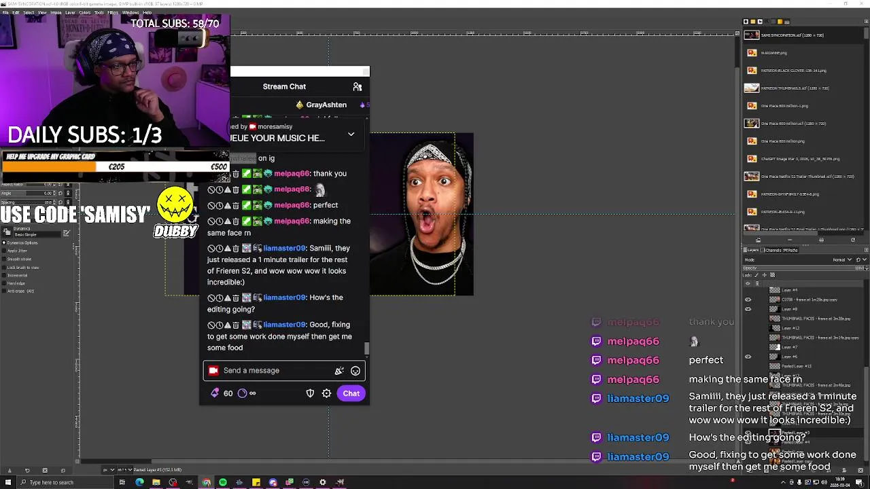The height and width of the screenshot is (489, 870).
Task: Expand the pinned message chevron in Stream Chat
Action: pos(351,134)
